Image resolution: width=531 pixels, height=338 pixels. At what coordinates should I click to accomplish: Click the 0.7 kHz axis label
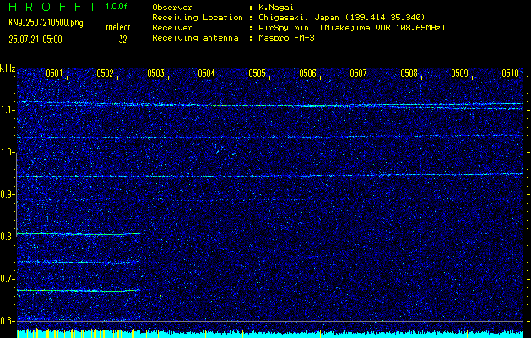click(7, 279)
